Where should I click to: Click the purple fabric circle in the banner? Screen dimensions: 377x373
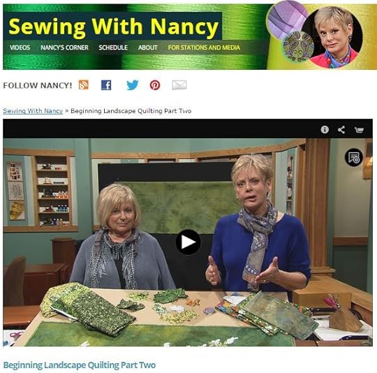286,20
